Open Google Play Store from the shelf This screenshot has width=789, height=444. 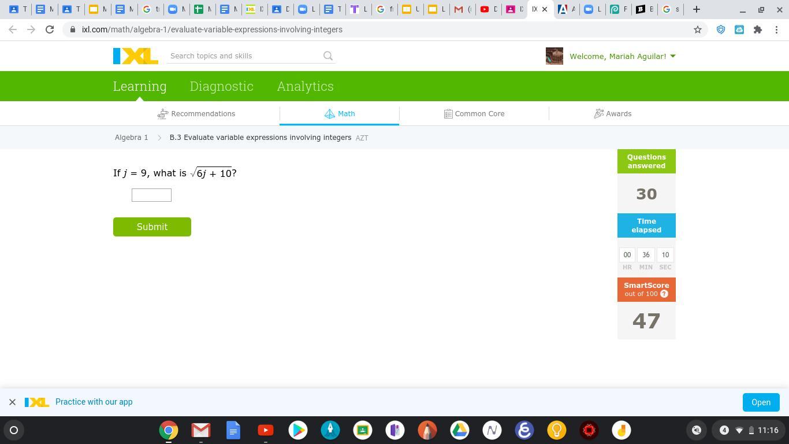click(298, 430)
